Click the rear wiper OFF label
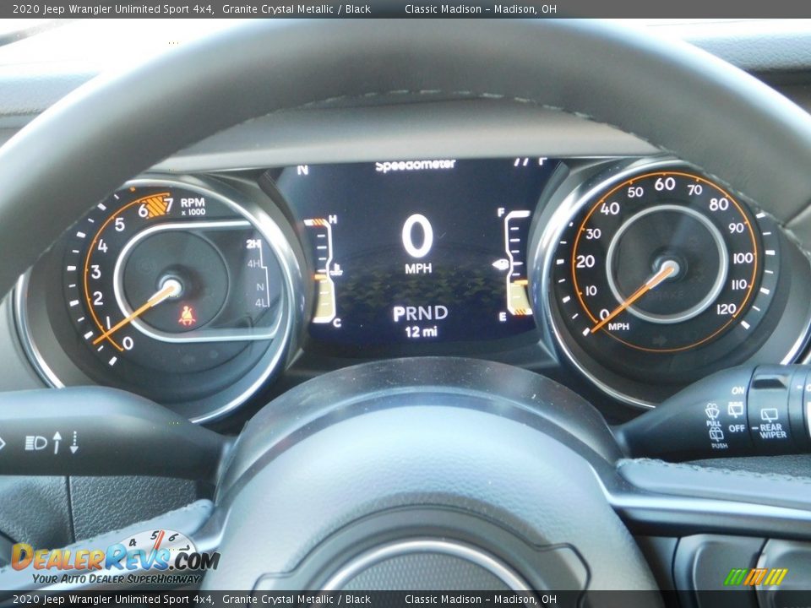 pos(737,428)
